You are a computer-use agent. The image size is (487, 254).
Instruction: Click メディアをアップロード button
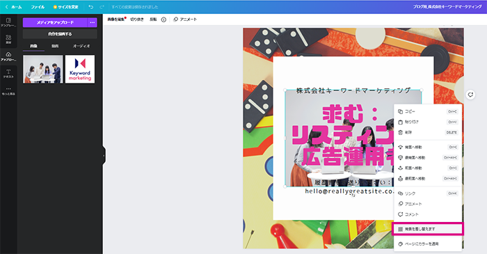point(55,22)
